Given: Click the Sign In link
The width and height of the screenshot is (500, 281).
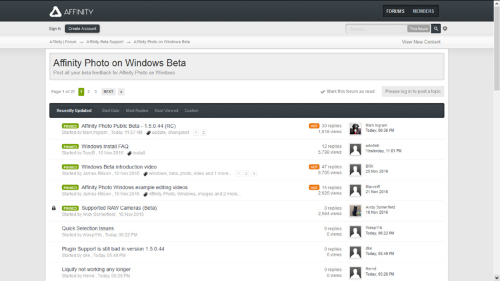Looking at the screenshot, I should coord(55,29).
